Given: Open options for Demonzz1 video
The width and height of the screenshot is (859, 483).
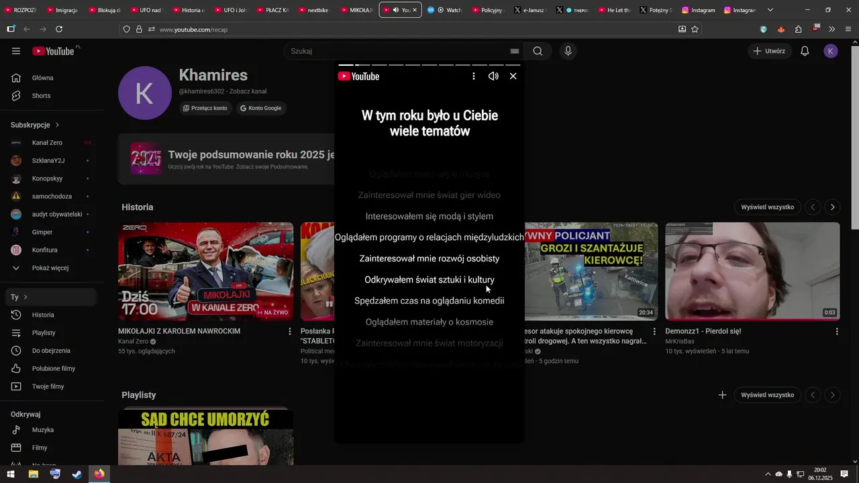Looking at the screenshot, I should click(837, 331).
